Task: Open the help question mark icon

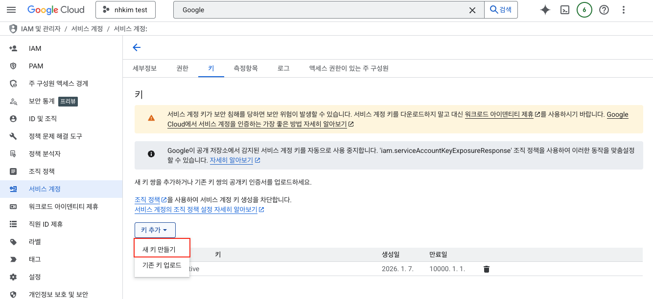Action: coord(604,10)
